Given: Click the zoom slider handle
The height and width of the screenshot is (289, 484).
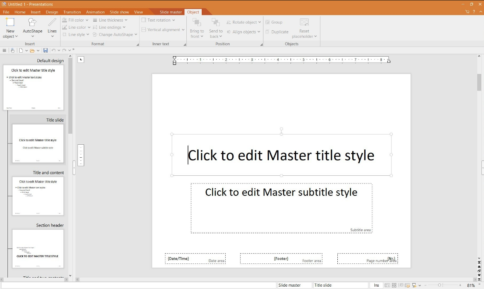Looking at the screenshot, I should [x=439, y=285].
